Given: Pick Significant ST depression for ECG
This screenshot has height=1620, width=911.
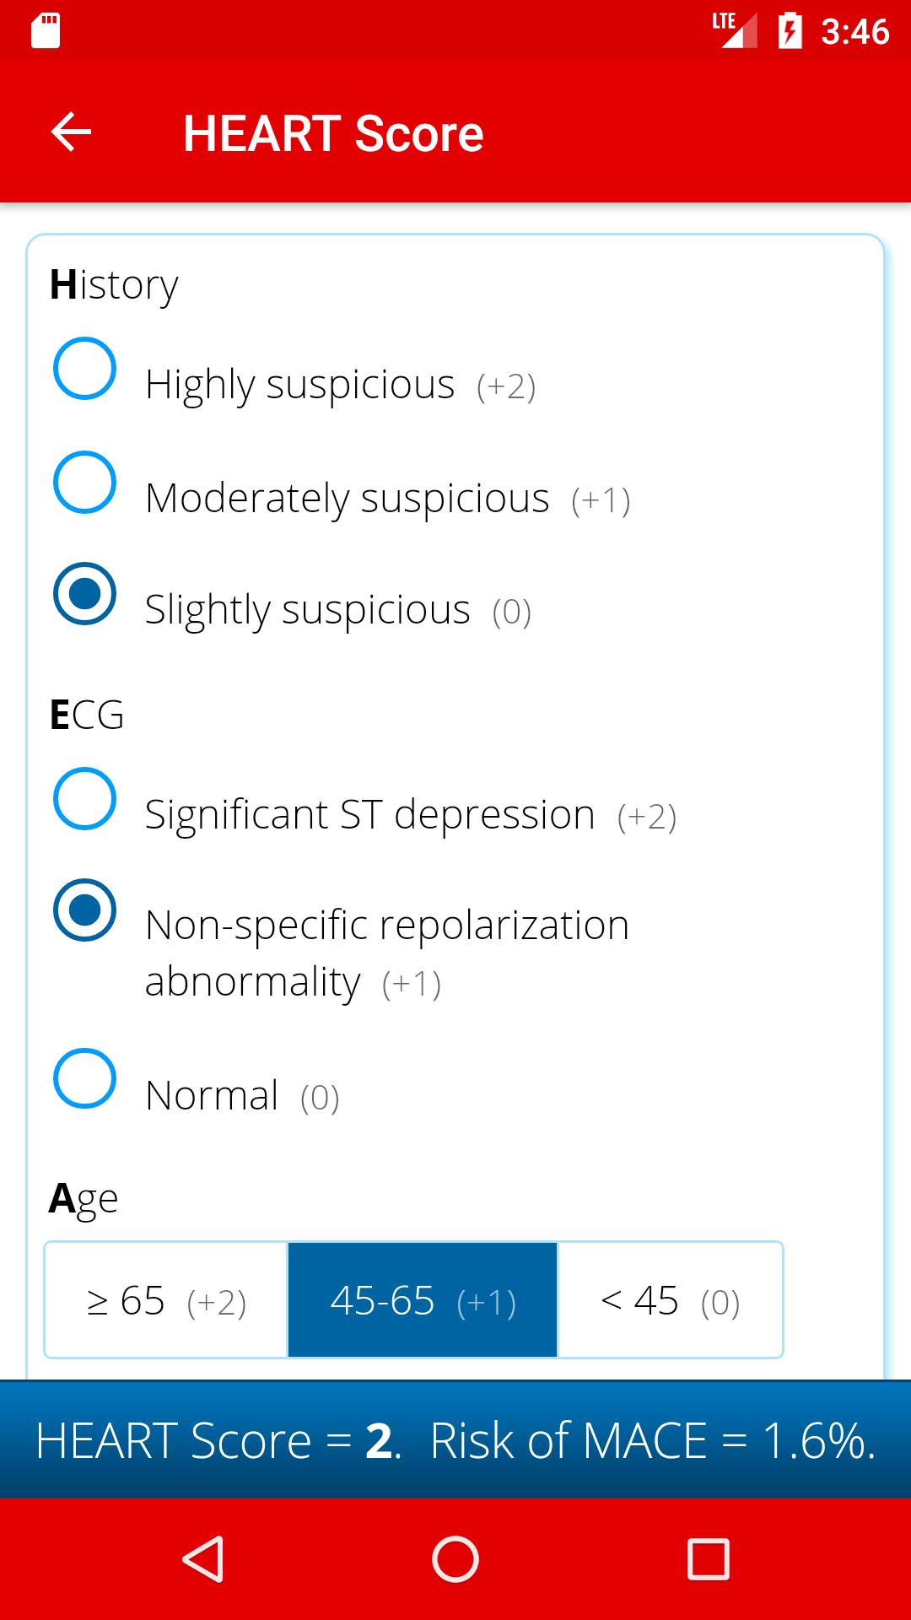Looking at the screenshot, I should pyautogui.click(x=84, y=798).
